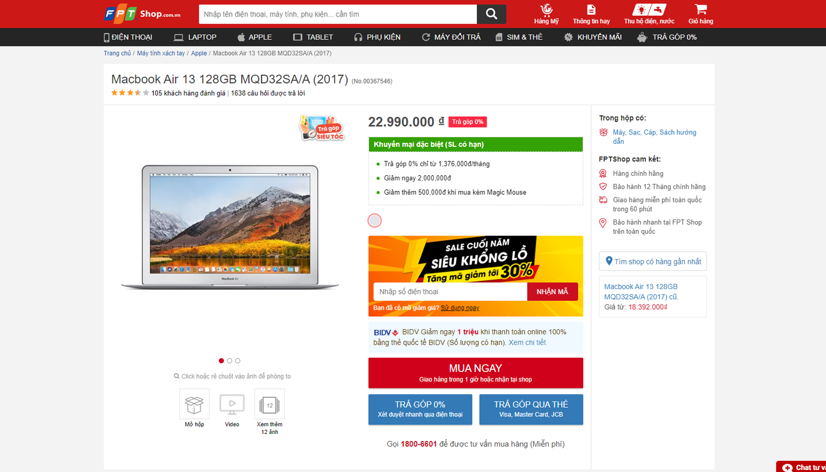Open the SIM & THẺ menu
Screen dimensions: 826x472
click(519, 37)
